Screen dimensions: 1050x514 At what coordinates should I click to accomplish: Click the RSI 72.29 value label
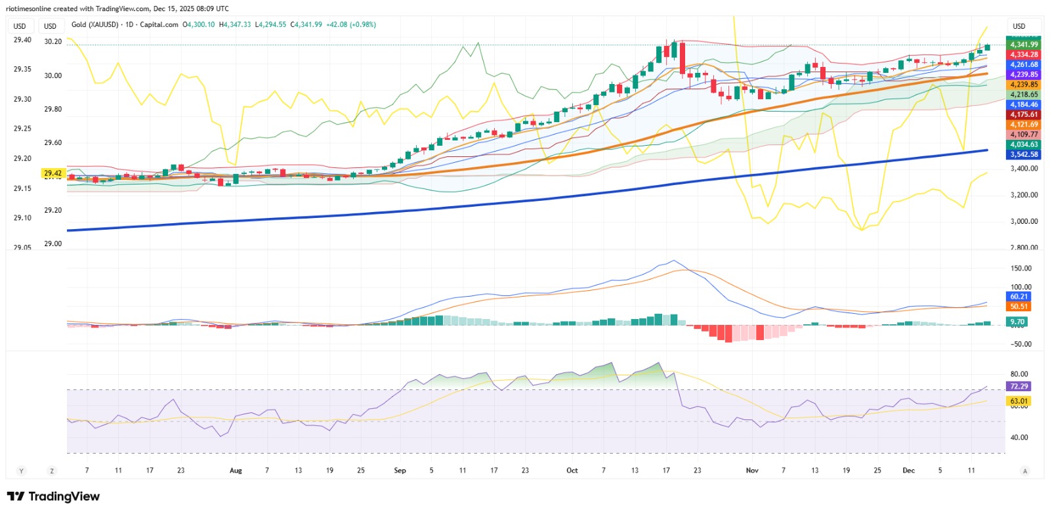click(1018, 387)
